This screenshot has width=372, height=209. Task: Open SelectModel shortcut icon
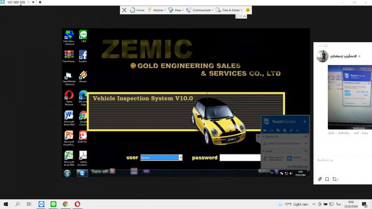[69, 78]
